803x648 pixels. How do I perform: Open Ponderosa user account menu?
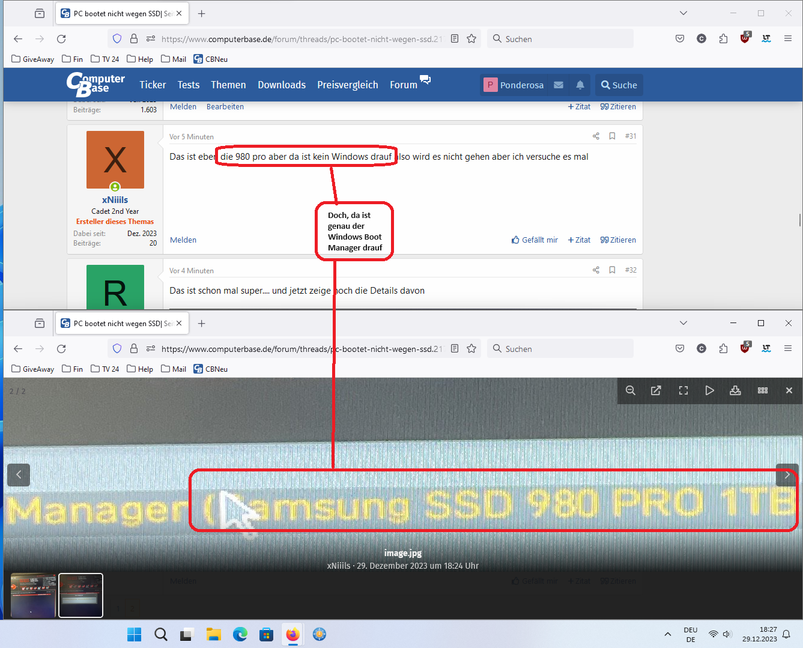[514, 85]
